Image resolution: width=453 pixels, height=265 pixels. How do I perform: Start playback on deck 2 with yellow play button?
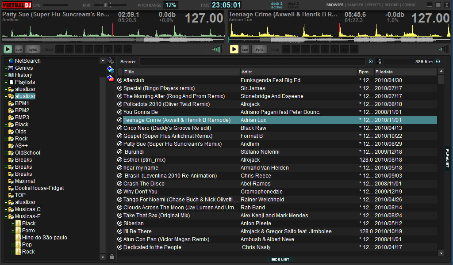pos(234,49)
